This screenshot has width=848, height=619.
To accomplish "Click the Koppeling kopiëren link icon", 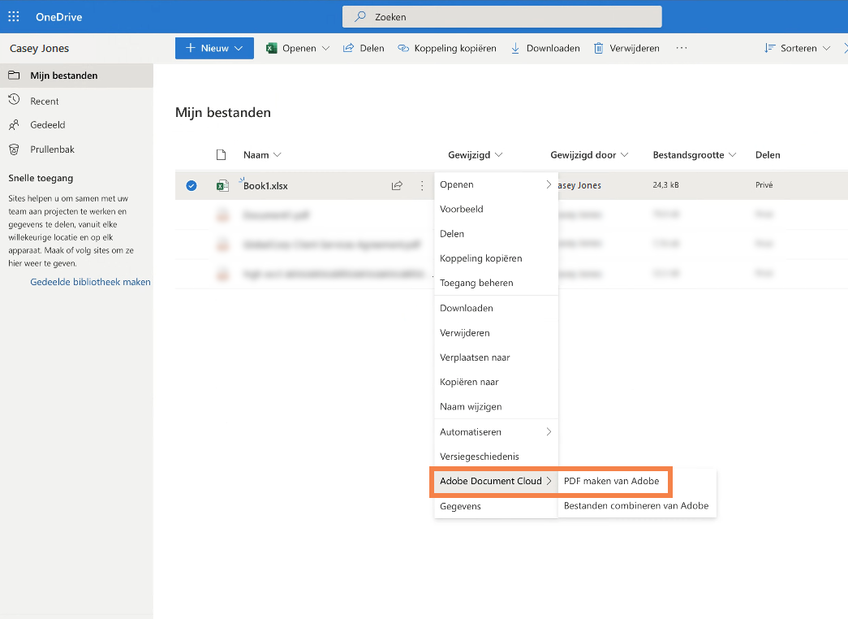I will point(403,48).
